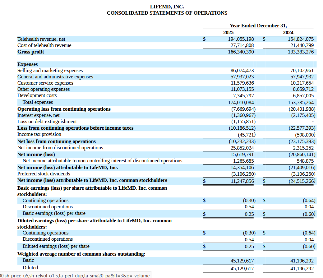Click the Operating loss from continuing operations label
323x278 pixels.
pyautogui.click(x=64, y=109)
